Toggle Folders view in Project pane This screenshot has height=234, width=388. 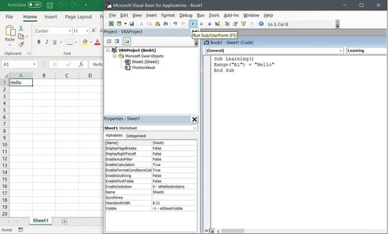pos(127,41)
